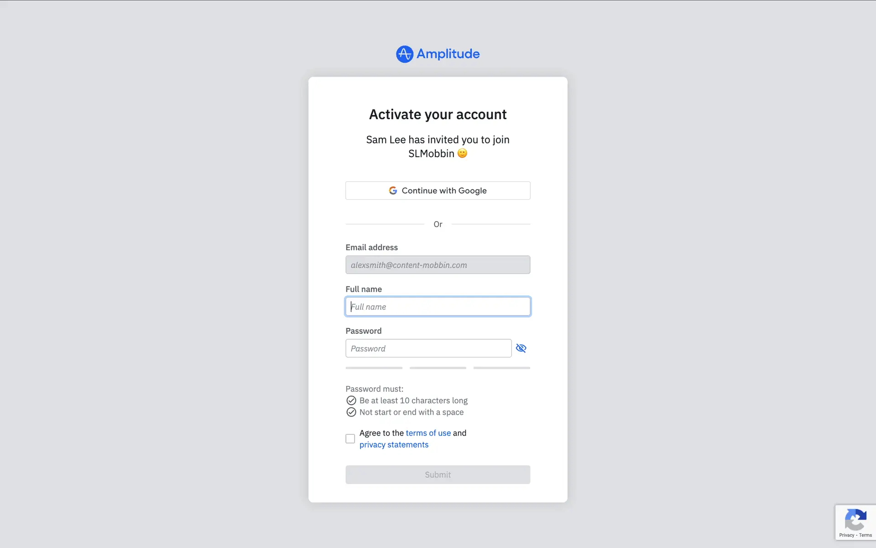Toggle password visibility eye icon

pyautogui.click(x=521, y=348)
